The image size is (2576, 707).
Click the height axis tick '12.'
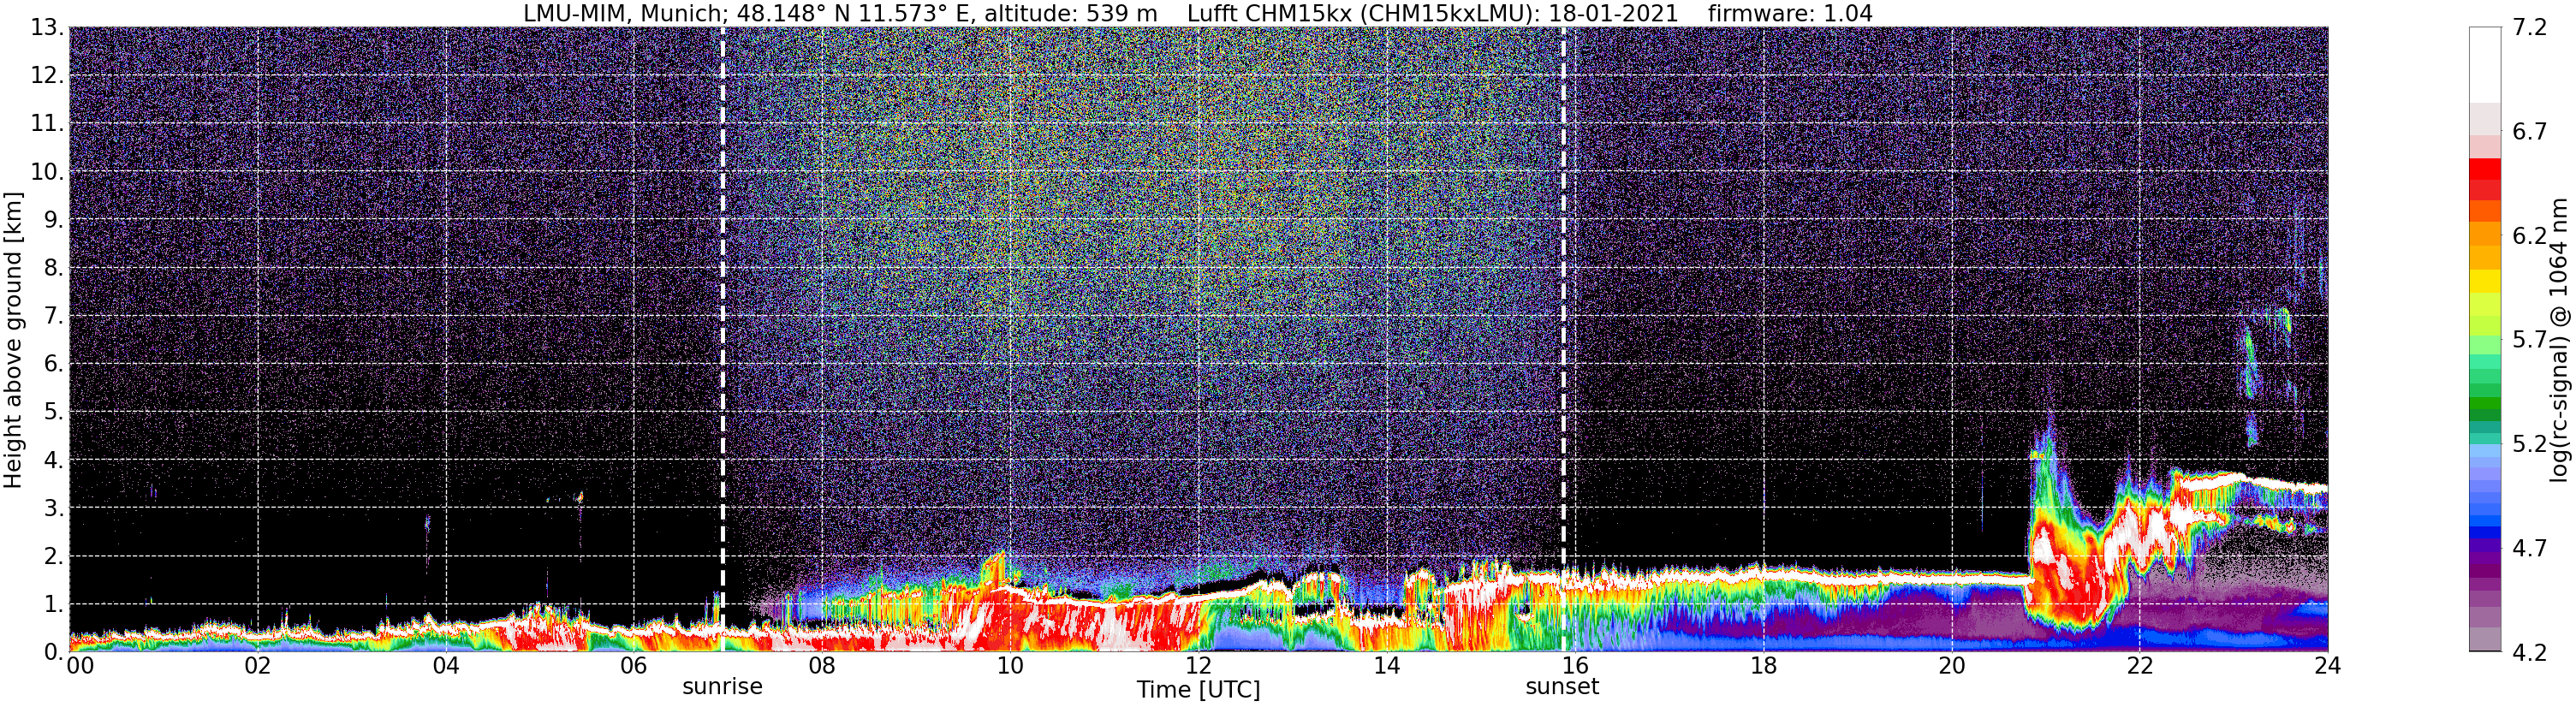tap(46, 76)
